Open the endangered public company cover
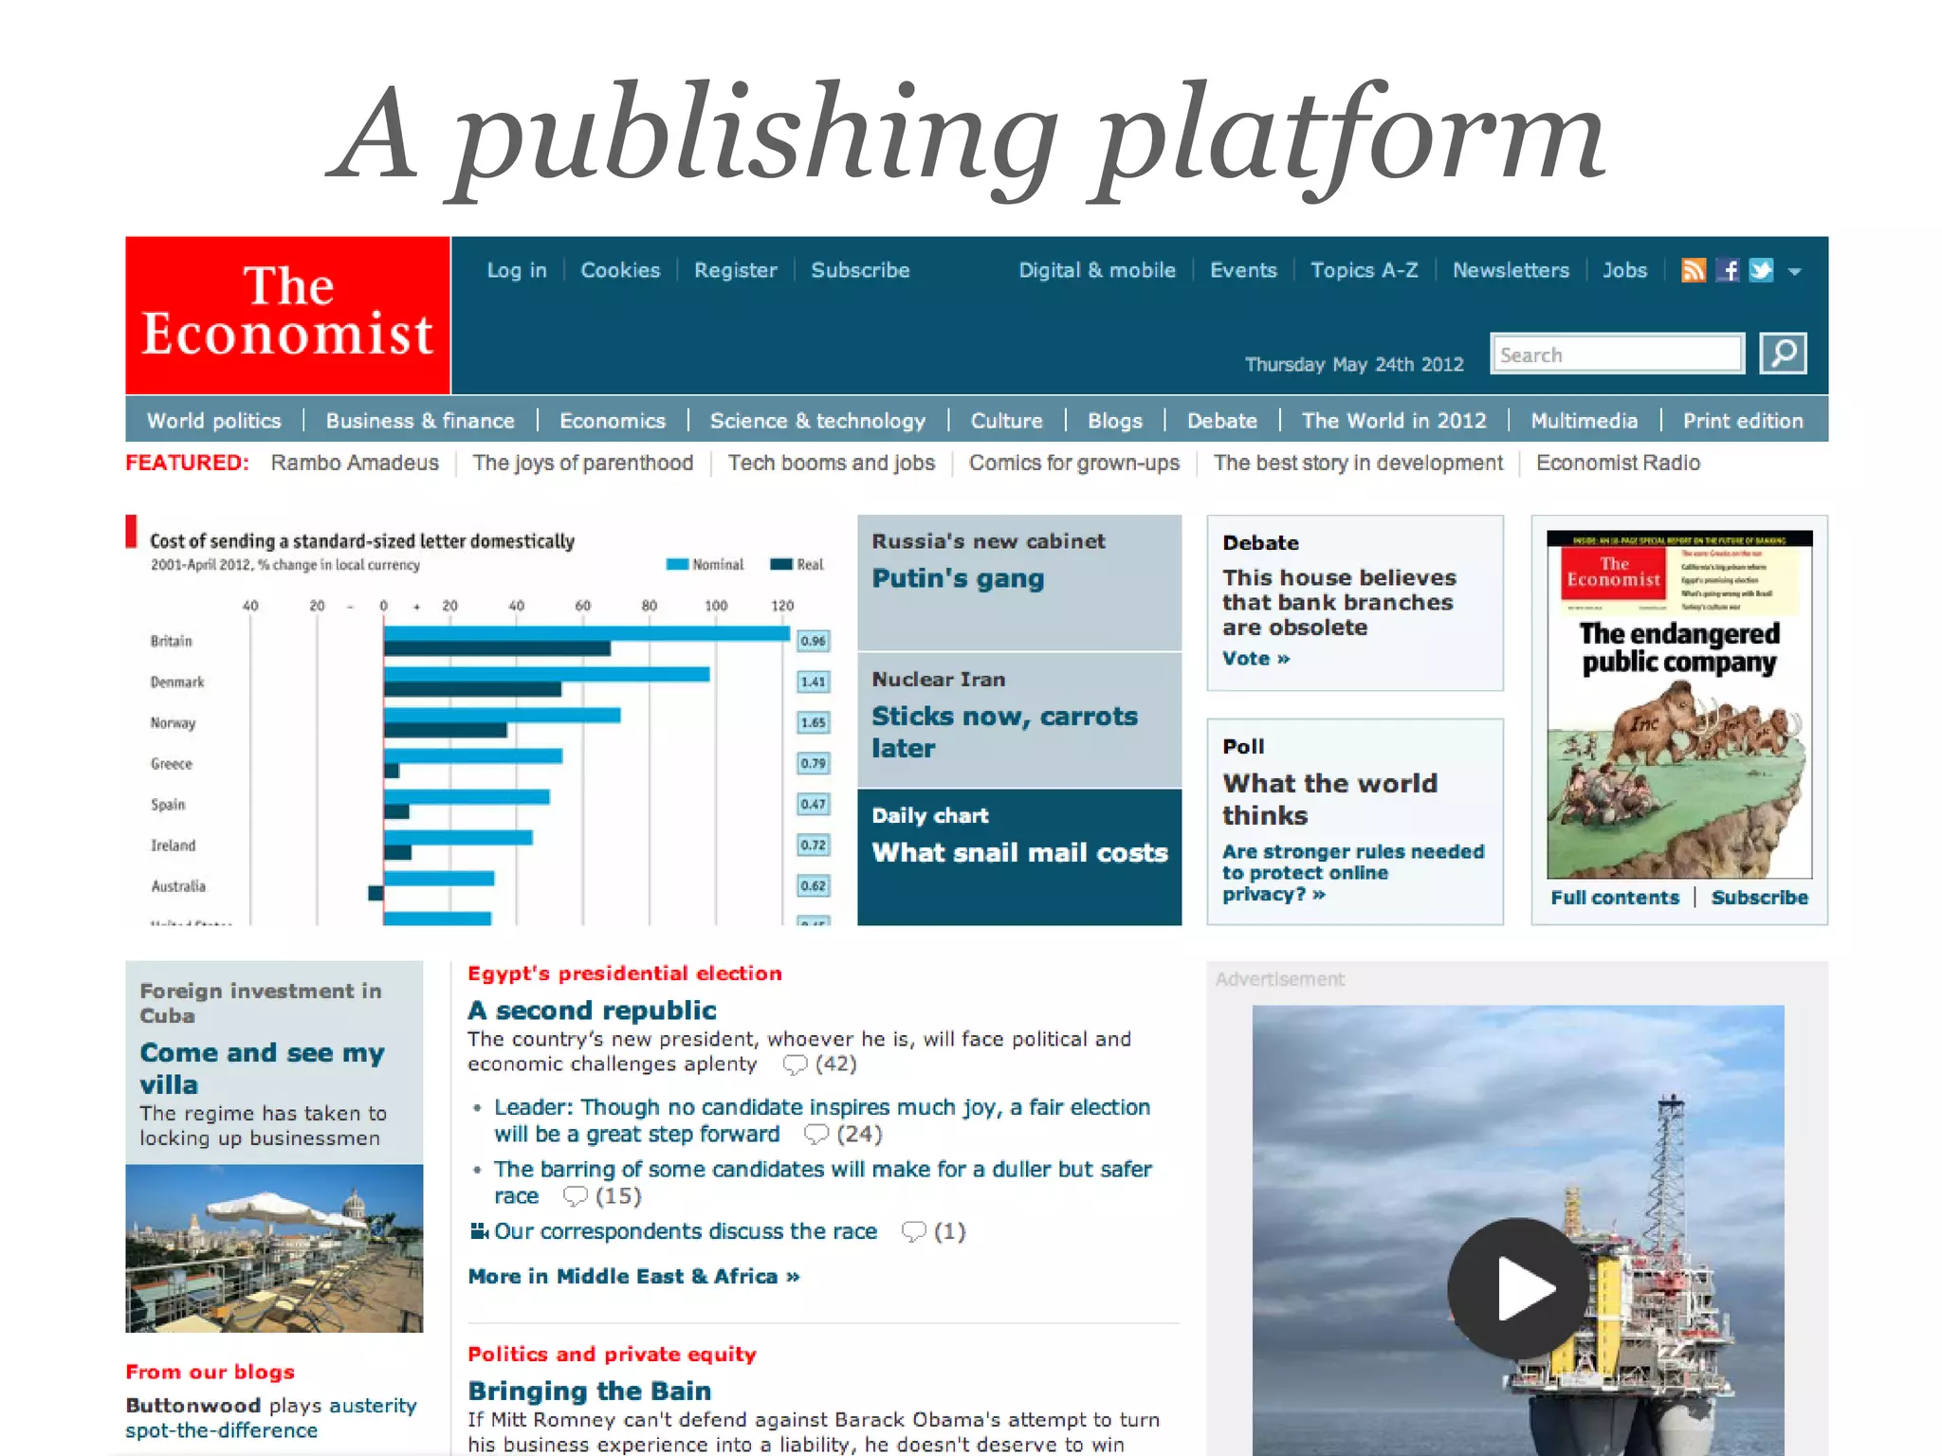1942x1456 pixels. (1679, 704)
